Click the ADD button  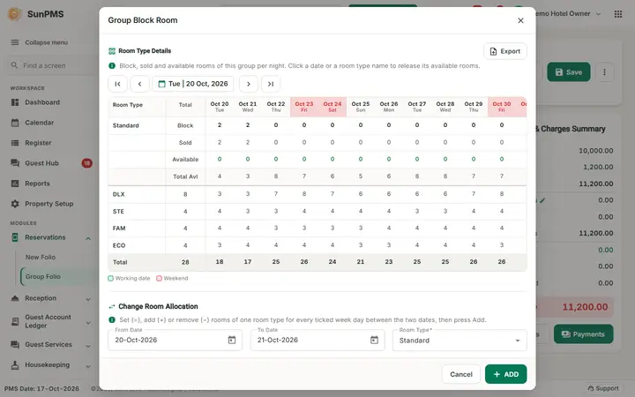(506, 374)
